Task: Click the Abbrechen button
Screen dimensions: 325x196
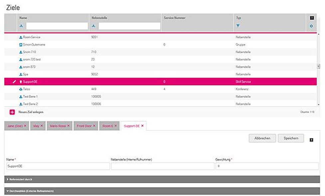Action: [262, 138]
